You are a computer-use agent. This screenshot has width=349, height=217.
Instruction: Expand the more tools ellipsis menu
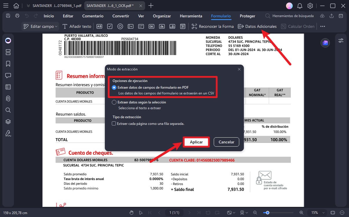tap(322, 26)
